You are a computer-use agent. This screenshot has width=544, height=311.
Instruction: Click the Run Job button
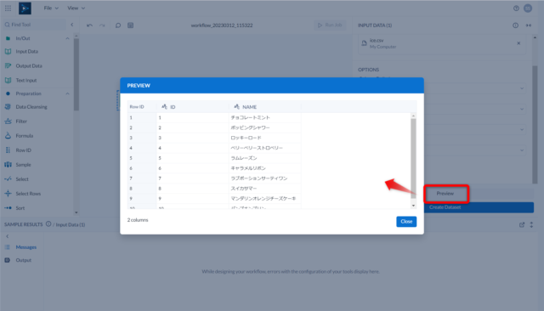coord(330,25)
